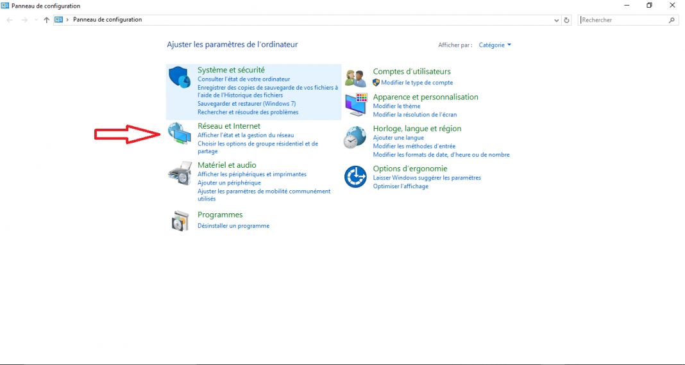Image resolution: width=685 pixels, height=365 pixels.
Task: Open Ajuster les paramètres de mobilité link
Action: coord(264,195)
